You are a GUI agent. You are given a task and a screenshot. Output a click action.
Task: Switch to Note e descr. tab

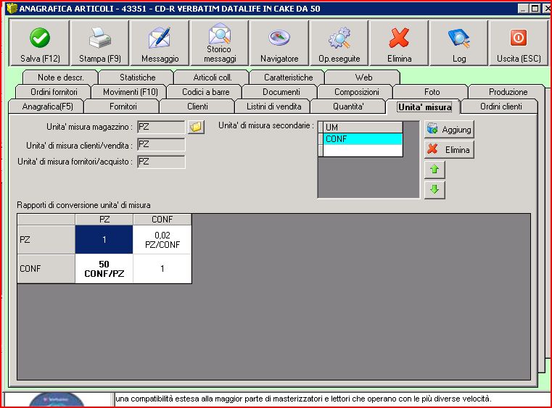pos(60,78)
